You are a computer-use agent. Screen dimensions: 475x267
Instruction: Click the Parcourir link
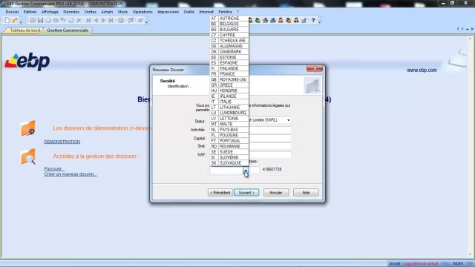[54, 169]
